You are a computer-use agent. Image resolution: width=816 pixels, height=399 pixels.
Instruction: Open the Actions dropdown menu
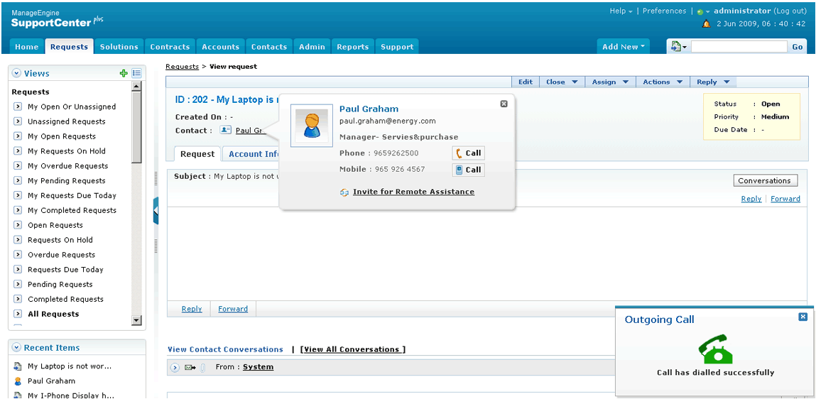(663, 82)
